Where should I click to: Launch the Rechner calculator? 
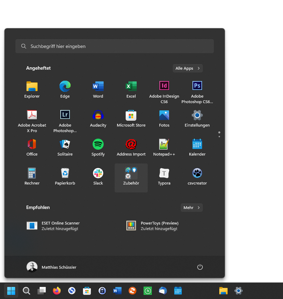(32, 177)
